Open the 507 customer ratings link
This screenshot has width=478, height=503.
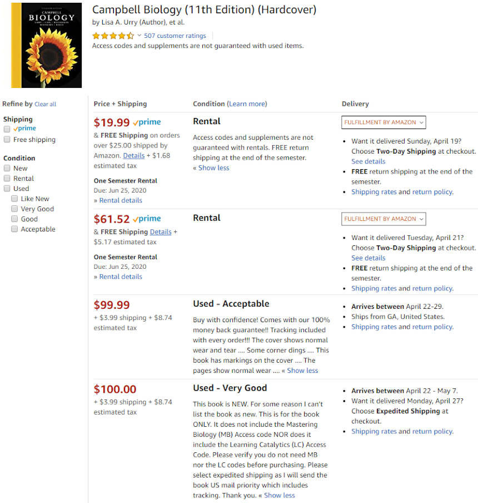[x=175, y=36]
